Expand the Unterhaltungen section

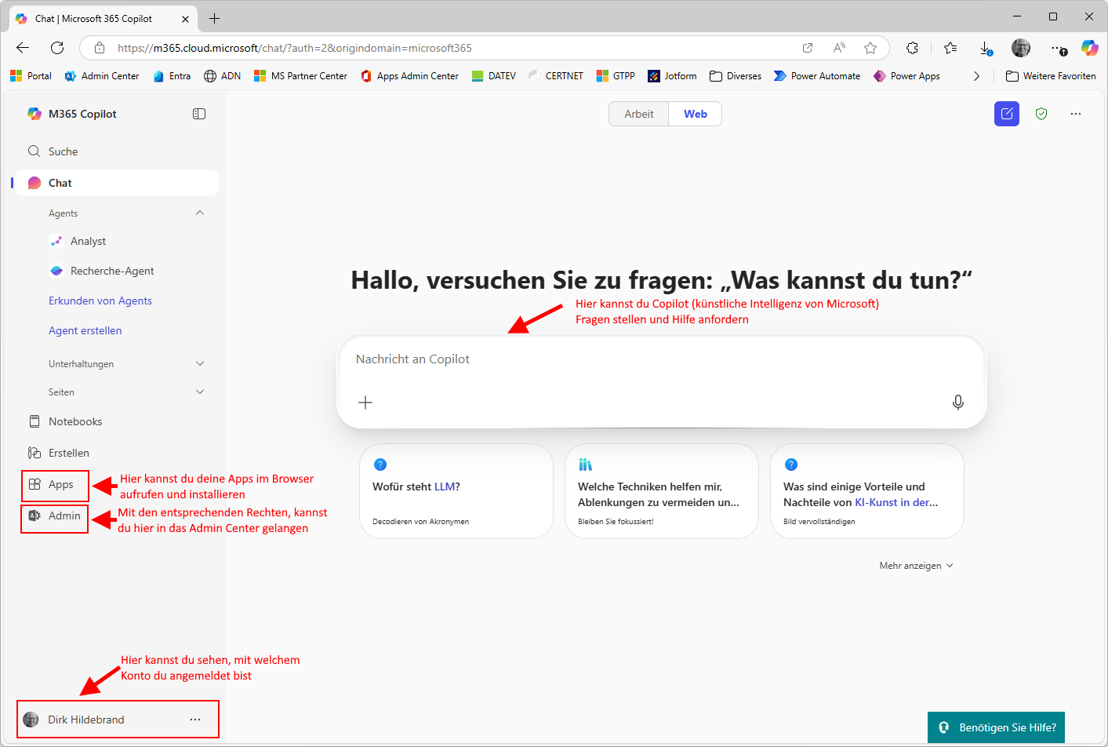[x=200, y=363]
